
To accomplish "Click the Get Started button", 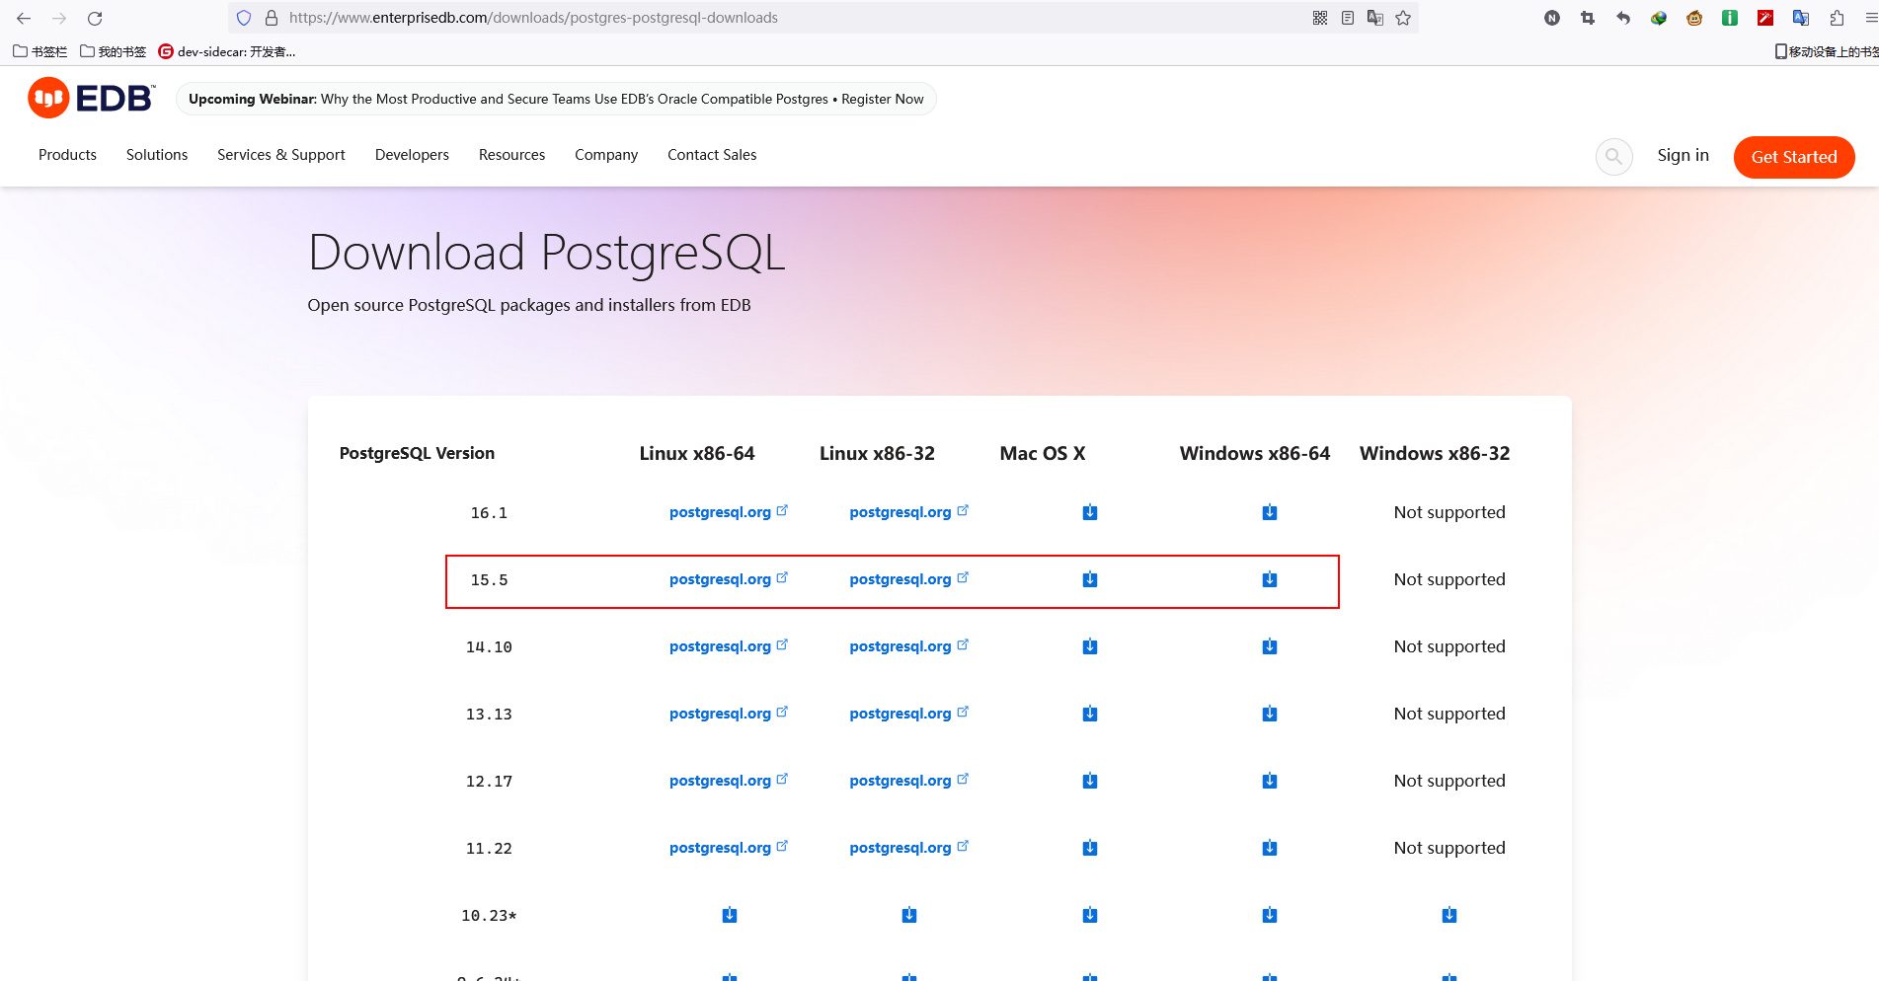I will 1794,157.
